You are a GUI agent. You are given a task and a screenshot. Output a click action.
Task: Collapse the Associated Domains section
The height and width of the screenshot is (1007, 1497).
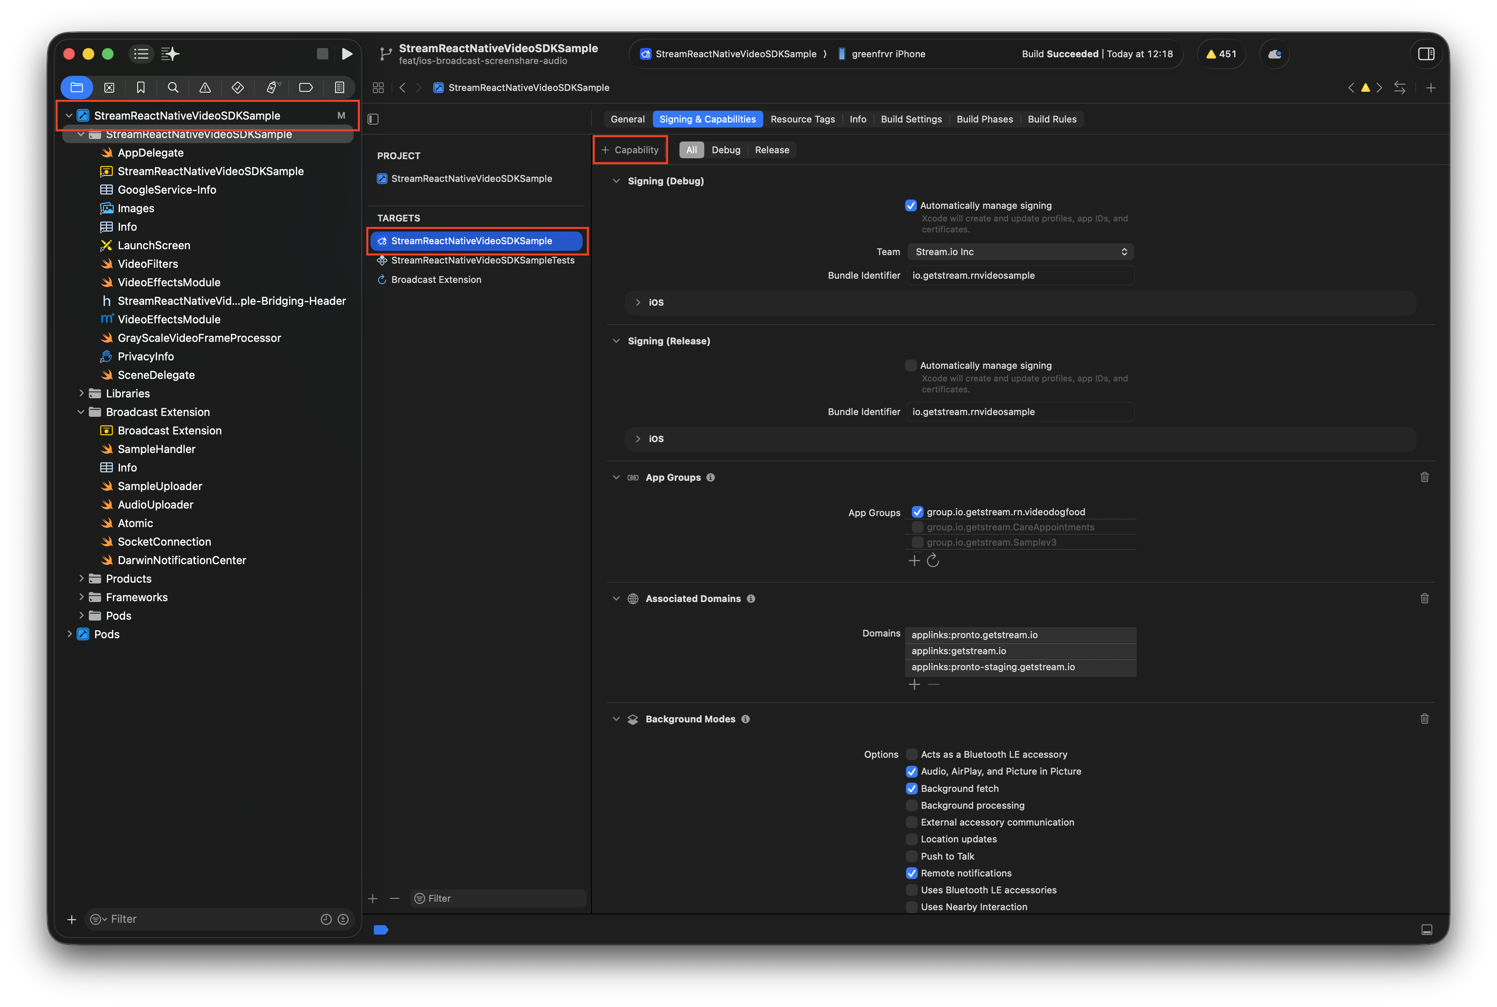click(x=616, y=599)
